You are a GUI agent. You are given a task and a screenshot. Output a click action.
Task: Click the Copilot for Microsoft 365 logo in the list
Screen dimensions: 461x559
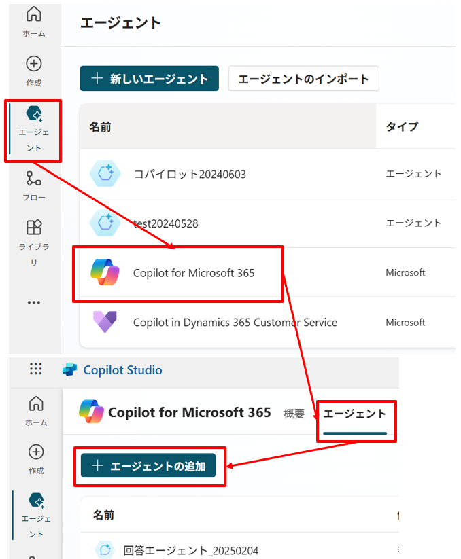click(105, 272)
